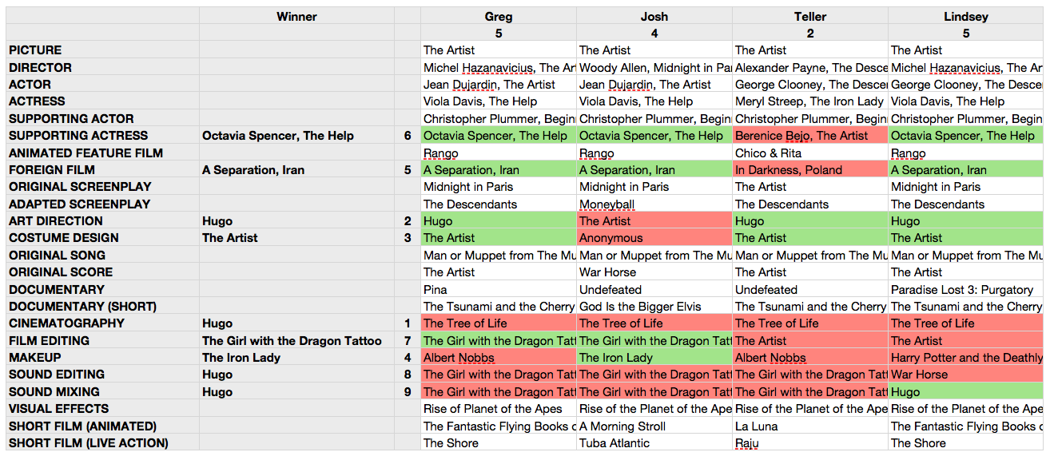
Task: Click the Teller column header
Action: click(810, 16)
